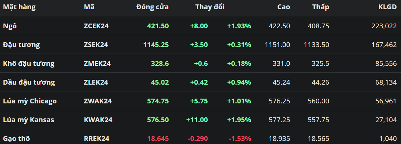Click the 223,022 volume value
The width and height of the screenshot is (401, 144).
384,26
